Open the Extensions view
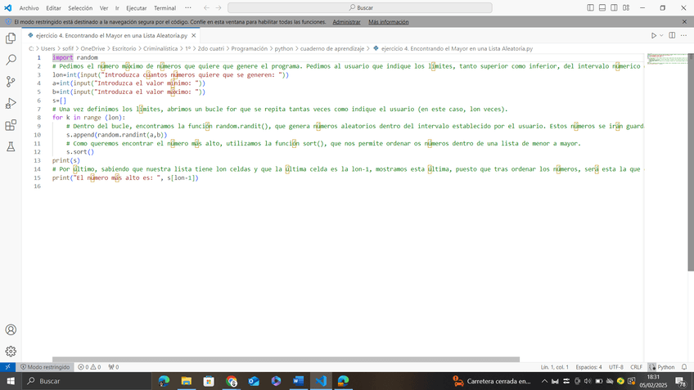The width and height of the screenshot is (694, 390). (x=11, y=125)
